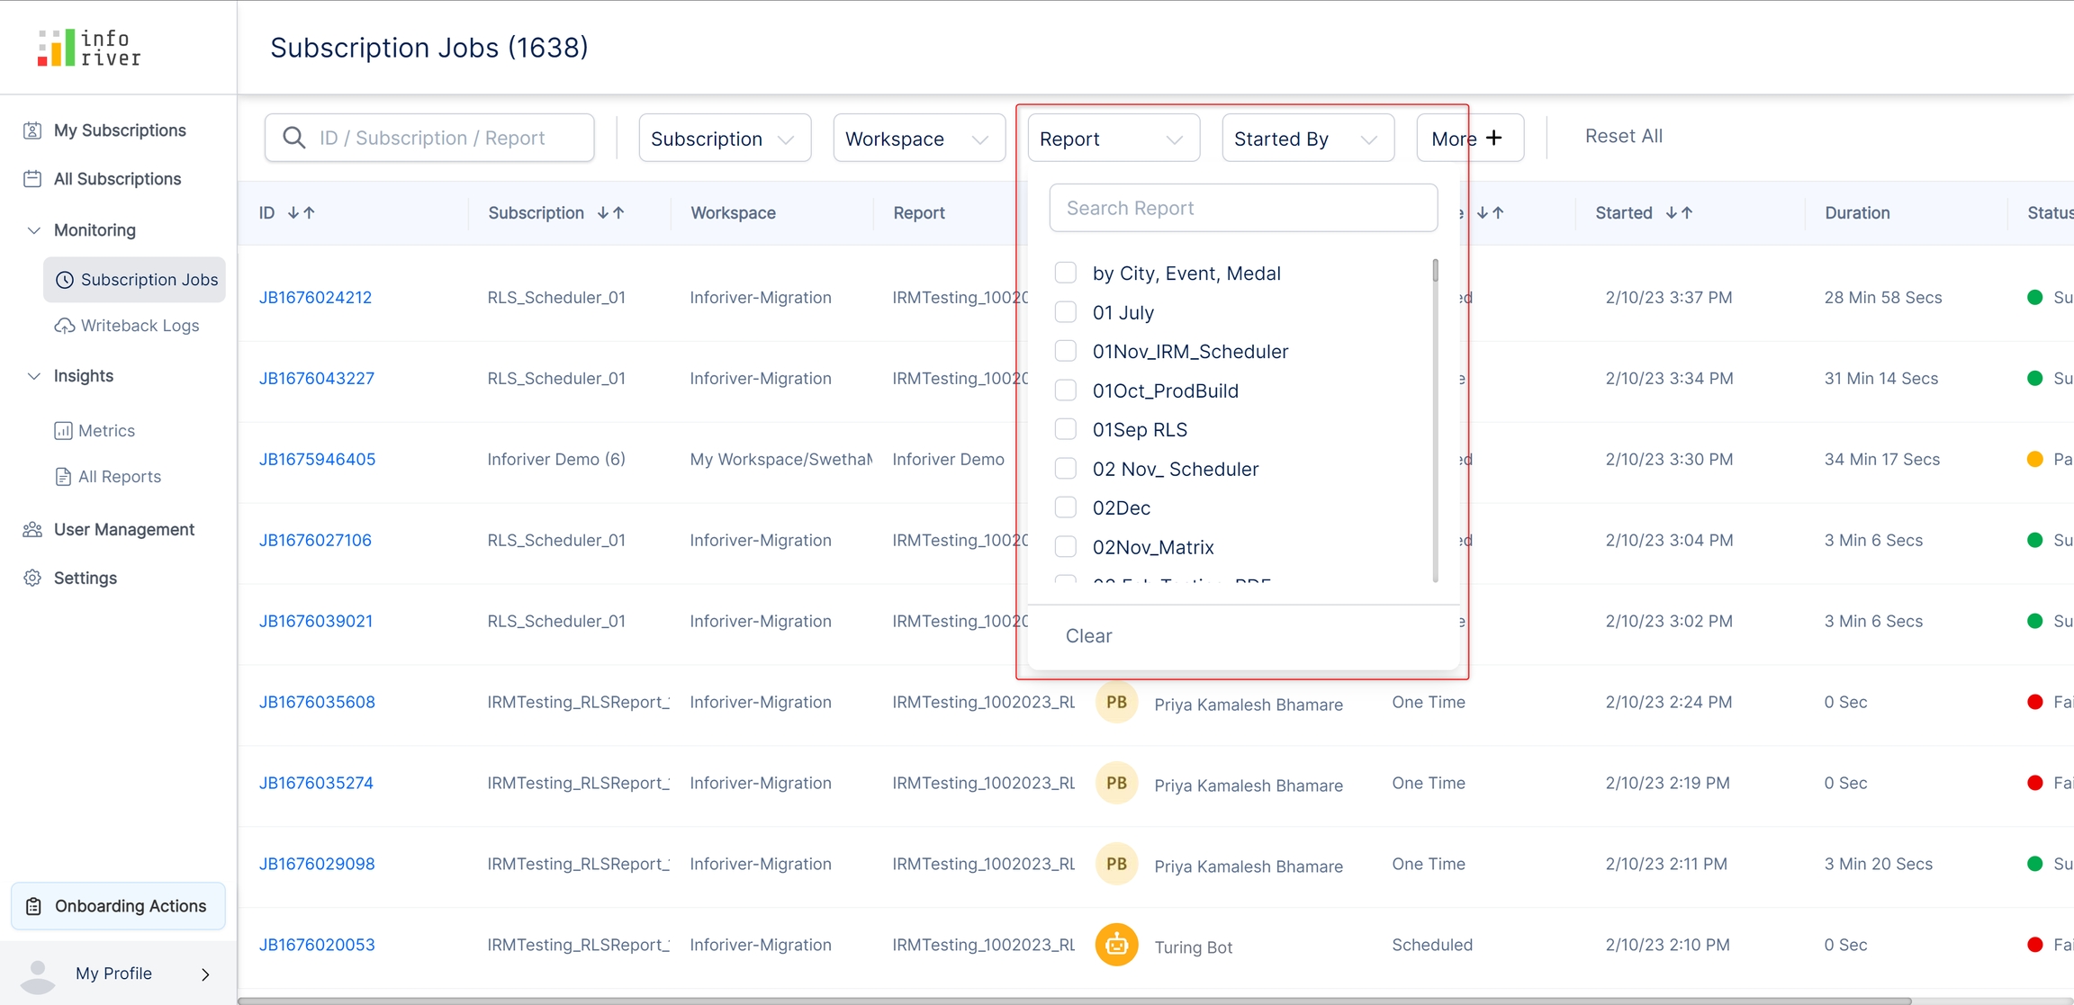This screenshot has width=2074, height=1005.
Task: Click the User Management people icon
Action: click(32, 530)
